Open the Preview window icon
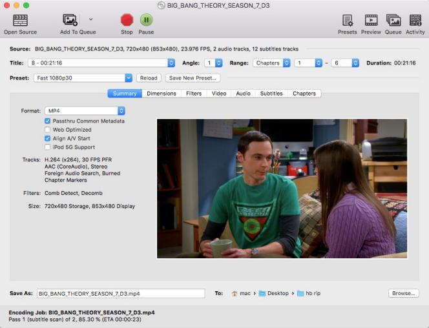The width and height of the screenshot is (429, 328). pyautogui.click(x=371, y=20)
